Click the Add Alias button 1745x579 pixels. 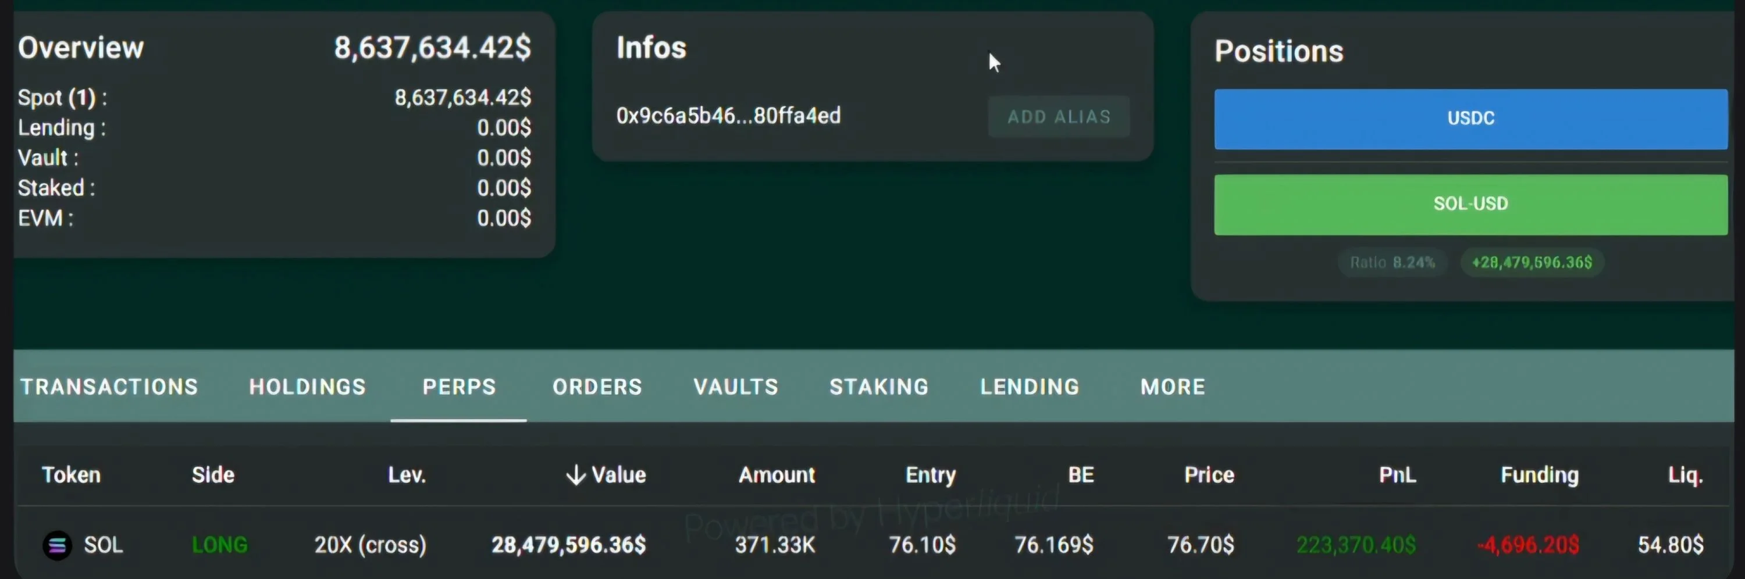(1059, 117)
